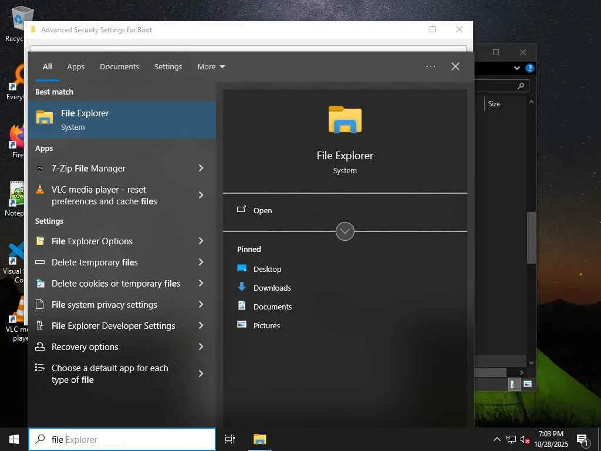Expand more actions with circled chevron
Image resolution: width=601 pixels, height=451 pixels.
pyautogui.click(x=345, y=231)
